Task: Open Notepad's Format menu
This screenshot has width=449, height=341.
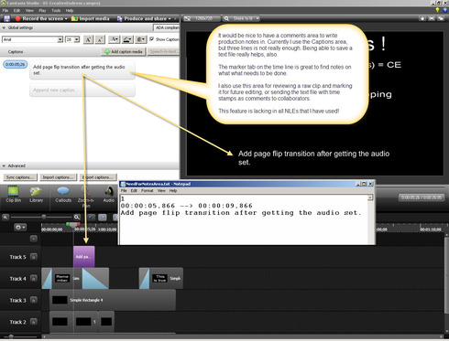Action: pyautogui.click(x=147, y=191)
